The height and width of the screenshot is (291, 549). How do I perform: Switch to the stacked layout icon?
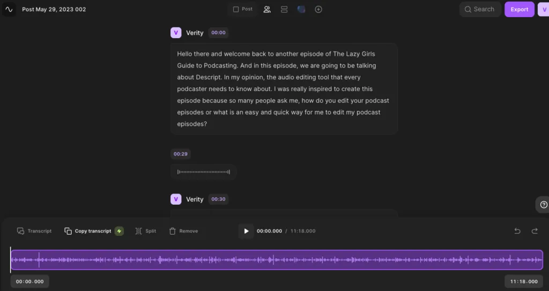pyautogui.click(x=284, y=10)
